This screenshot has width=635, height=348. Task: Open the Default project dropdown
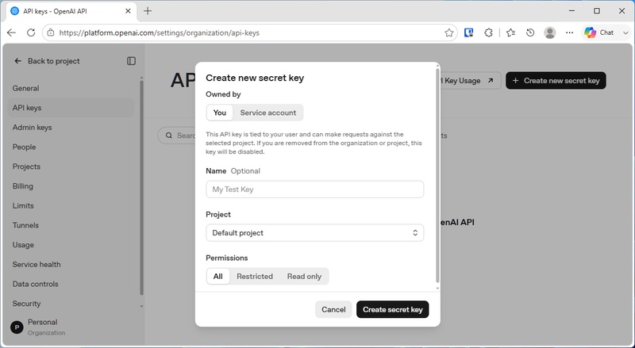[x=314, y=233]
